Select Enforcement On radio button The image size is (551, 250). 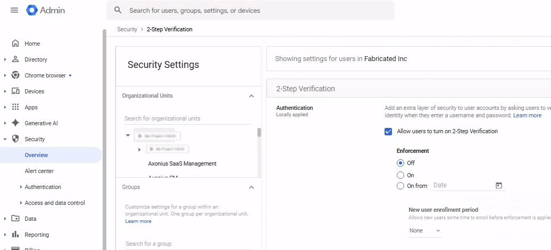(x=400, y=175)
